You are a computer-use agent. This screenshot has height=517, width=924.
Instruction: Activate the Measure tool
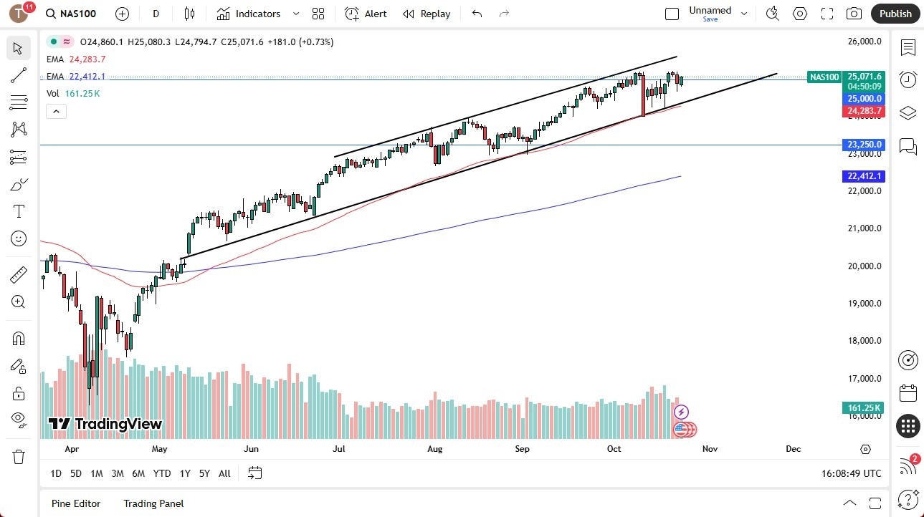(18, 274)
